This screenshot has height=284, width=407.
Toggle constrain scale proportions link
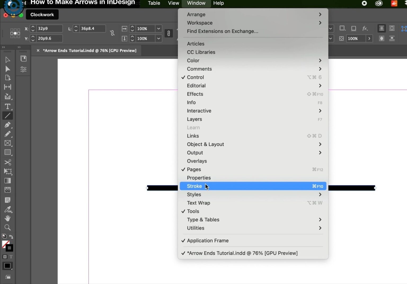point(169,33)
